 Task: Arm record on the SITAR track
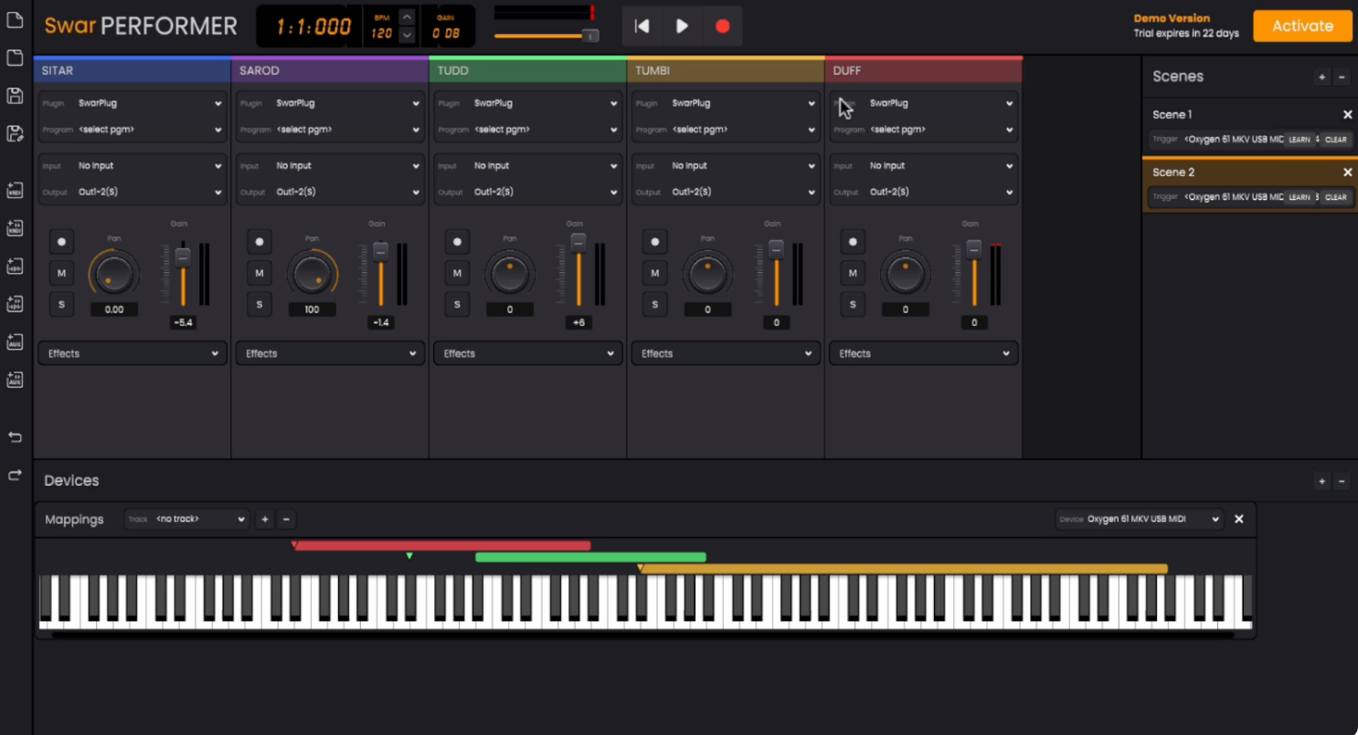(61, 242)
